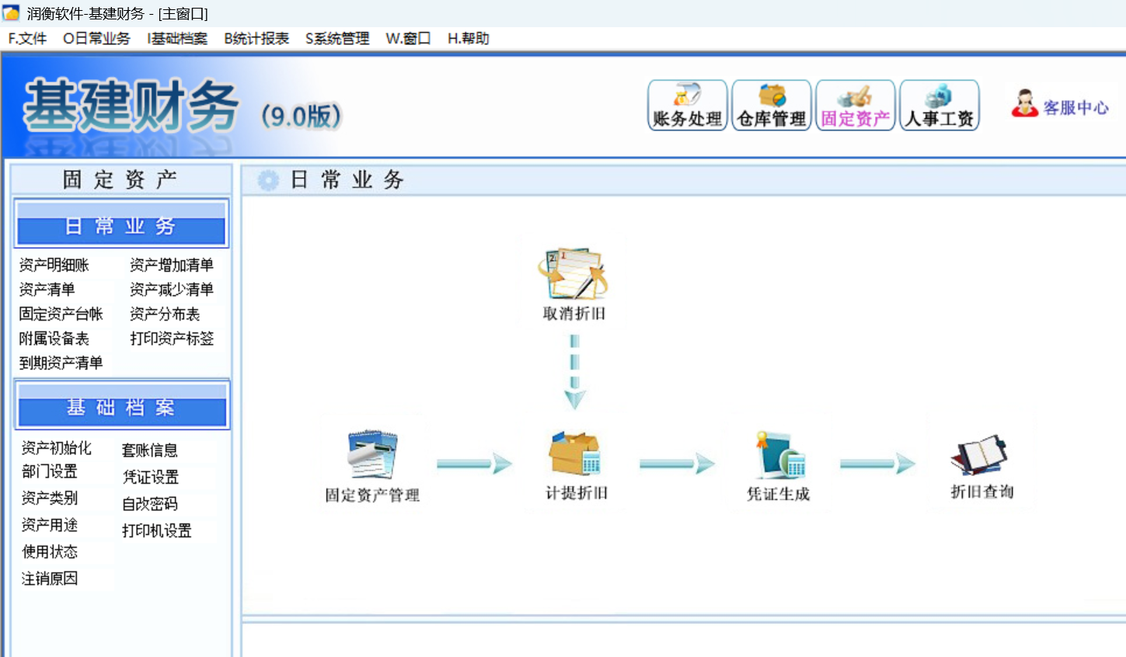Select the 基础档案 sidebar section header
This screenshot has width=1126, height=657.
point(121,405)
